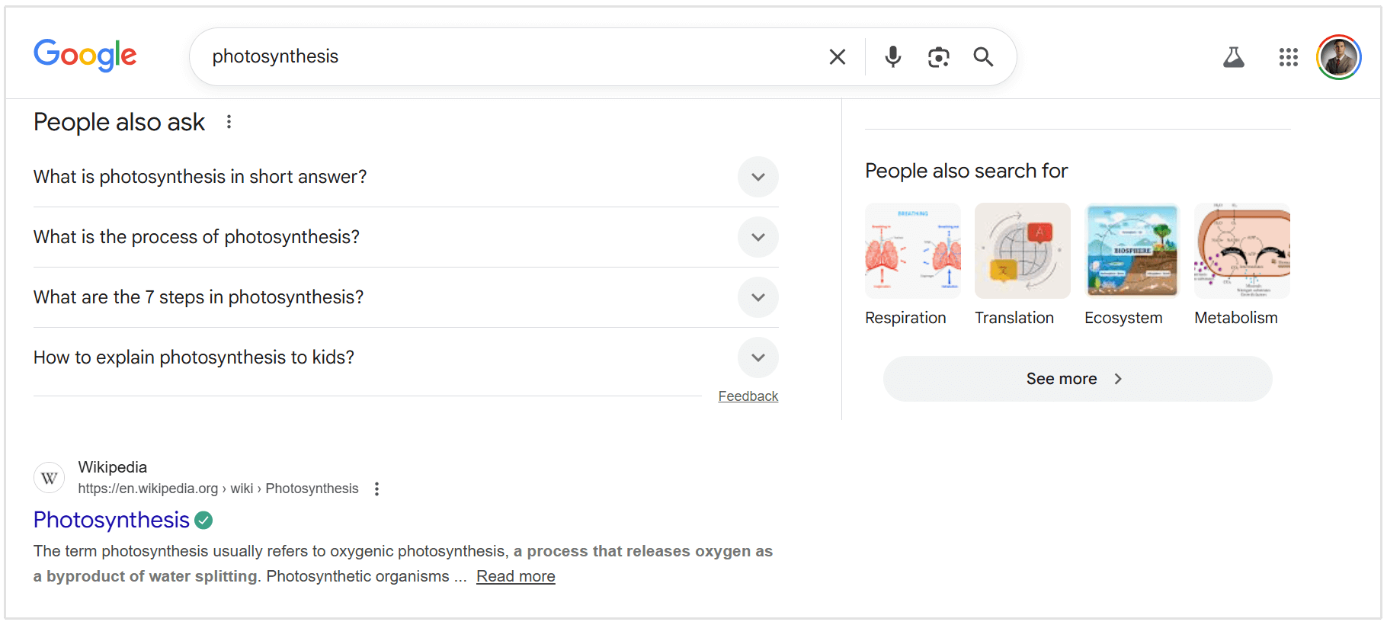The image size is (1387, 625).
Task: Open the Google apps grid
Action: [1288, 57]
